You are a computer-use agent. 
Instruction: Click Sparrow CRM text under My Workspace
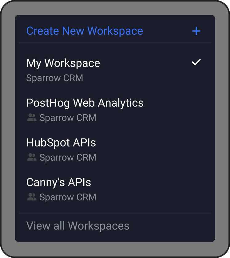click(x=54, y=78)
